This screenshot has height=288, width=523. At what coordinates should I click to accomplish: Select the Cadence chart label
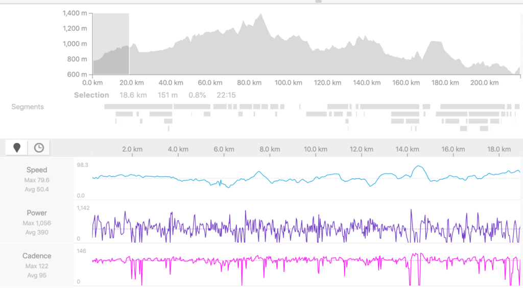(x=37, y=256)
